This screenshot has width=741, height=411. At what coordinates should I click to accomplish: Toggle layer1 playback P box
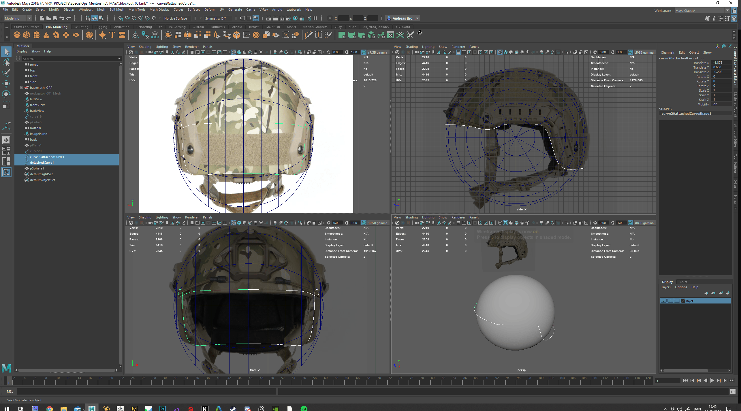coord(670,301)
